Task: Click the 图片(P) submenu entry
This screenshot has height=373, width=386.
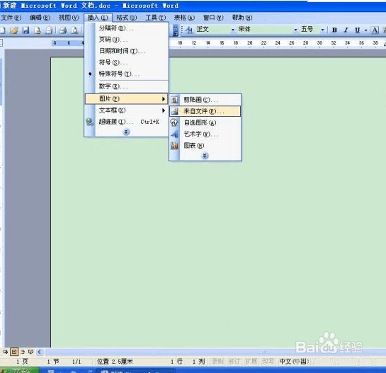Action: coord(127,98)
